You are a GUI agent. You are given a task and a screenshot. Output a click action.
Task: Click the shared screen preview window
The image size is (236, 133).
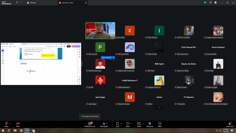41,64
